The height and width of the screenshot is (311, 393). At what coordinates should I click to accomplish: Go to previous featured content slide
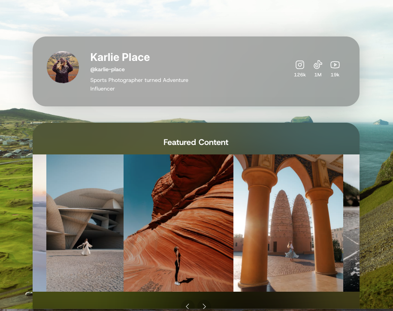click(187, 306)
